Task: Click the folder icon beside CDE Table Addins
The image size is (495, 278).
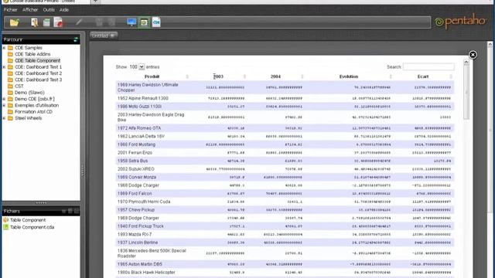Action: pos(10,54)
